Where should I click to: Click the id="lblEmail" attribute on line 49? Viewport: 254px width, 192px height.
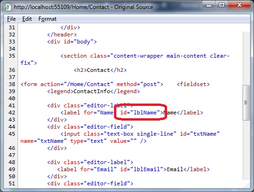tap(141, 169)
